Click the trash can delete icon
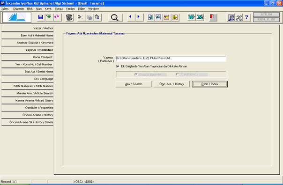 [x=69, y=17]
